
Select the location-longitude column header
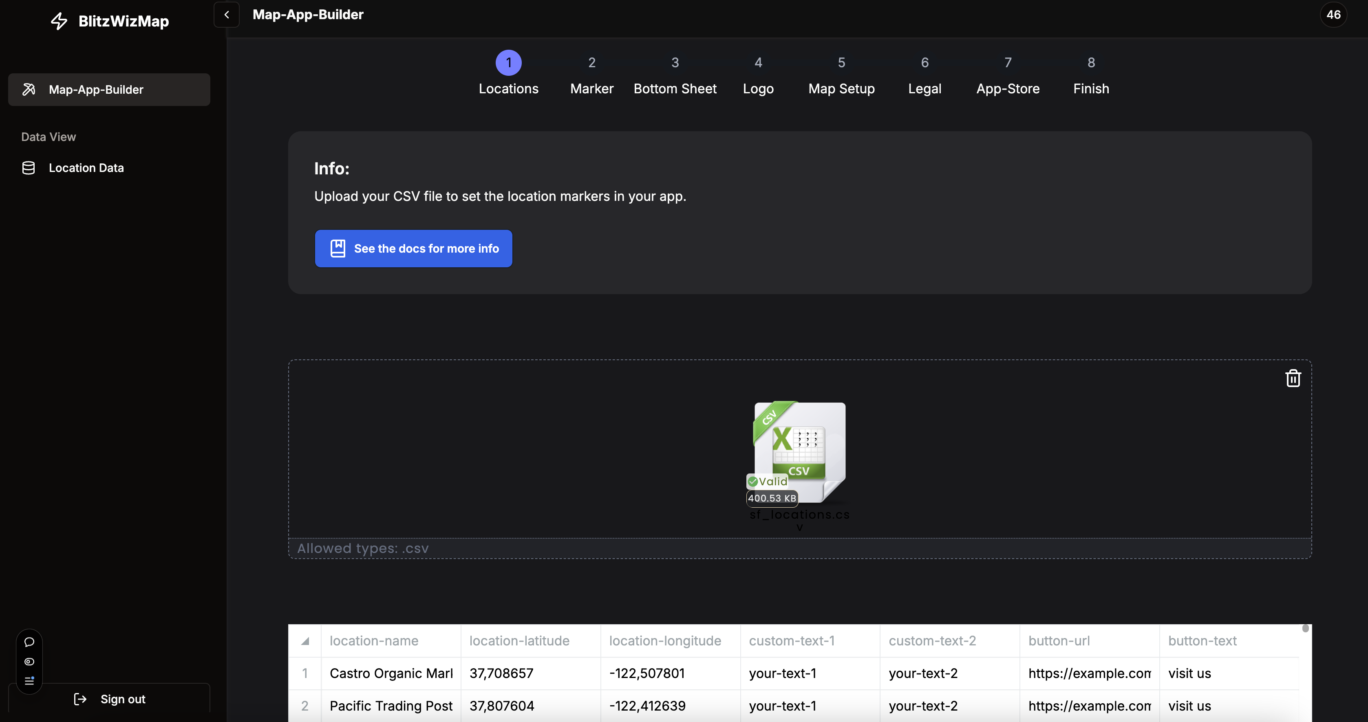point(670,641)
